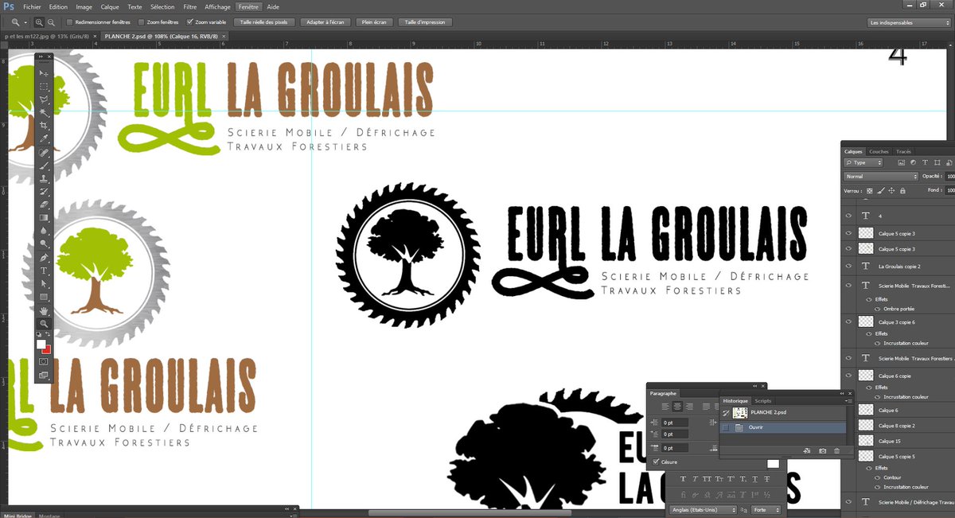Viewport: 955px width, 518px height.
Task: Open layer blend mode Normal dropdown
Action: point(881,176)
